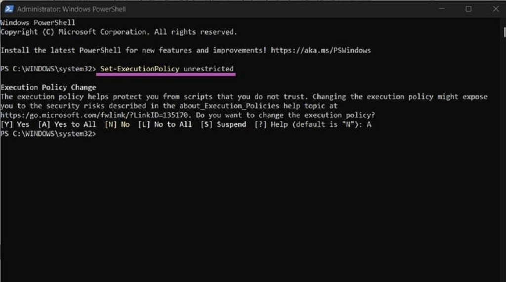Click the typed answer "A" after the prompt
Viewport: 506px width, 282px height.
369,125
